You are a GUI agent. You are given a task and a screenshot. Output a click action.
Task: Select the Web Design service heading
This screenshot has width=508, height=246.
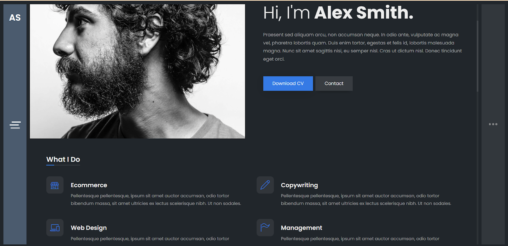coord(89,228)
